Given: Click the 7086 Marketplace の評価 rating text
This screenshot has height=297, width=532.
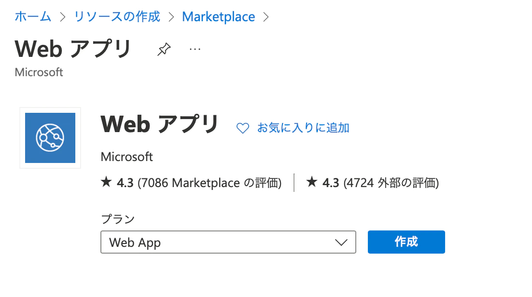Looking at the screenshot, I should pyautogui.click(x=210, y=183).
